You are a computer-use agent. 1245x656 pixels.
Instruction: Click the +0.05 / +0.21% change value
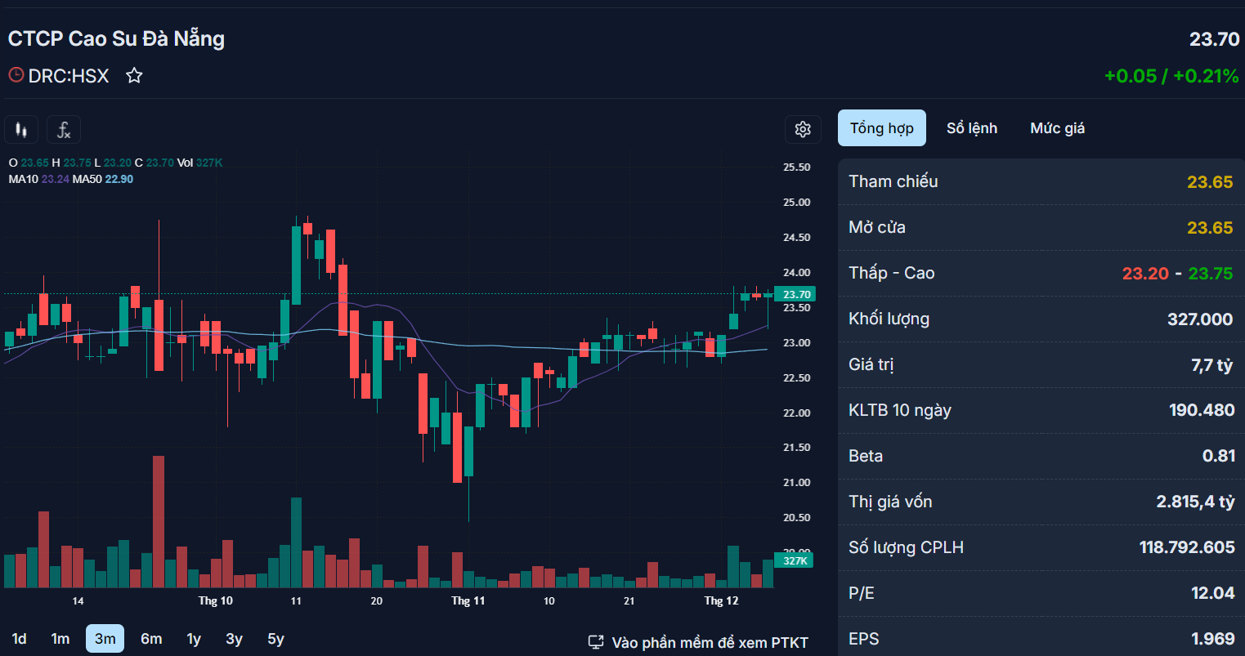(x=1172, y=76)
